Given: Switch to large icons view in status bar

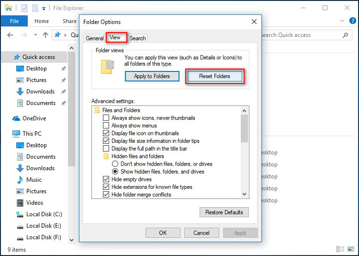Looking at the screenshot, I should (351, 249).
